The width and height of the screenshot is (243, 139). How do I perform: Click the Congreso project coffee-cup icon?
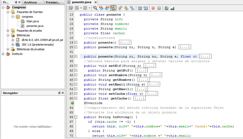(8, 7)
